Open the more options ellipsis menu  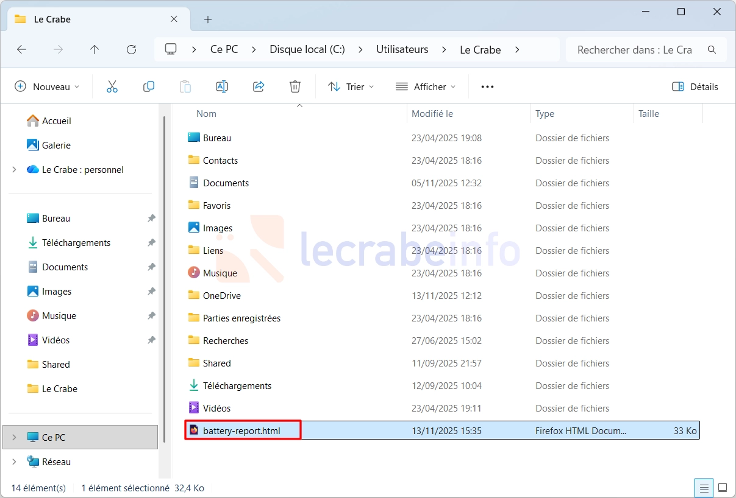(487, 86)
